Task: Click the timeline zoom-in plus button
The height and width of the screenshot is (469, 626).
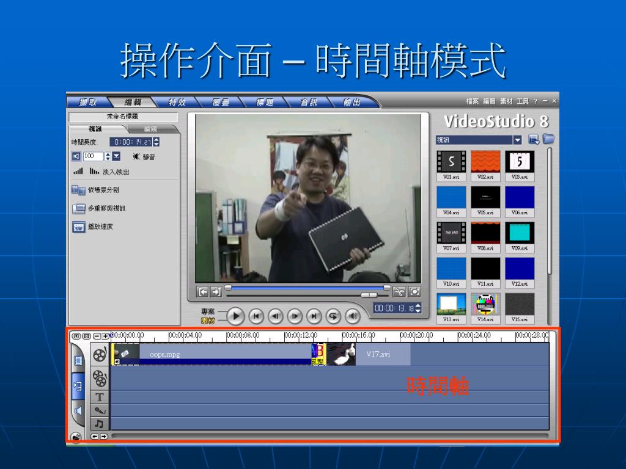Action: point(105,336)
